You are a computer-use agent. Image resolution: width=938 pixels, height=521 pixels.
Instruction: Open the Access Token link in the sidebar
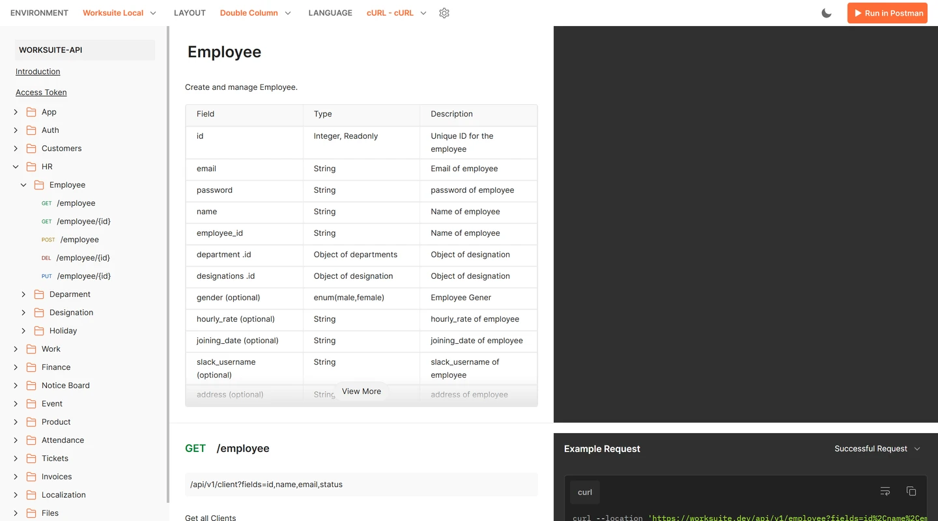tap(41, 92)
